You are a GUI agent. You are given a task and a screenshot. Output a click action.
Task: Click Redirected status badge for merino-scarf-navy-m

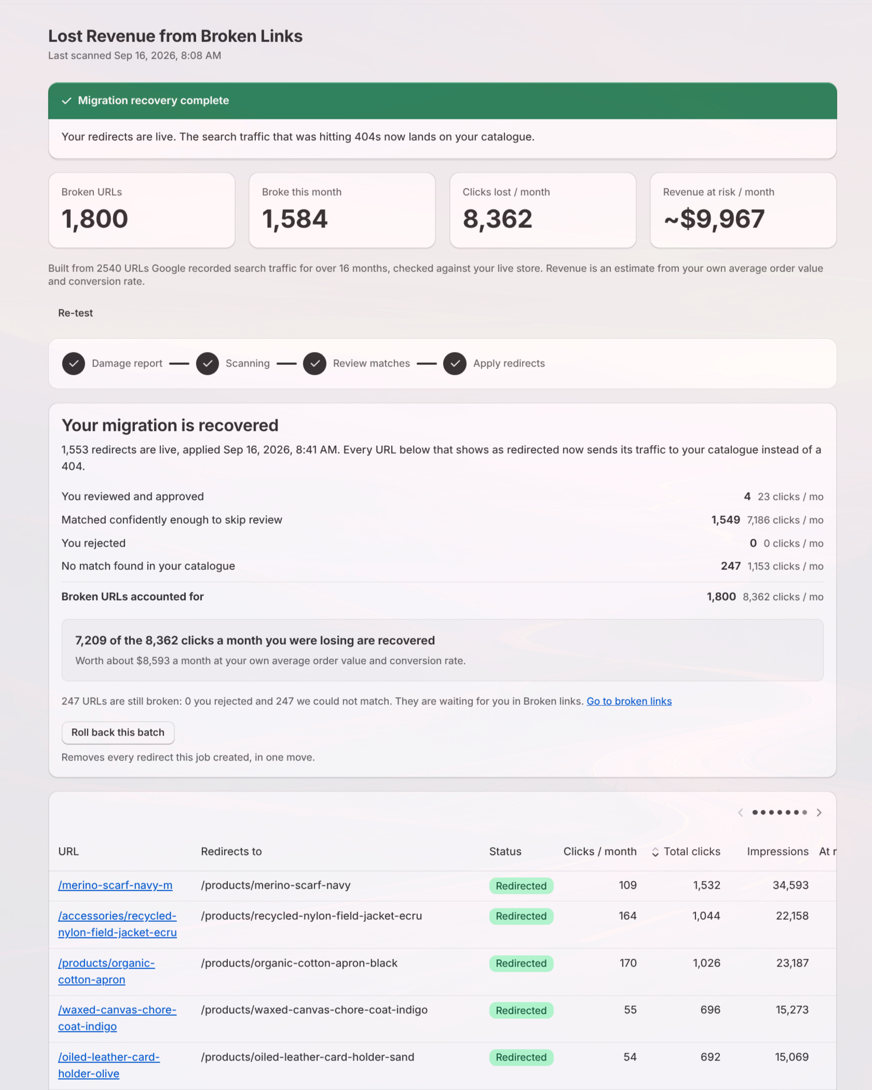521,886
